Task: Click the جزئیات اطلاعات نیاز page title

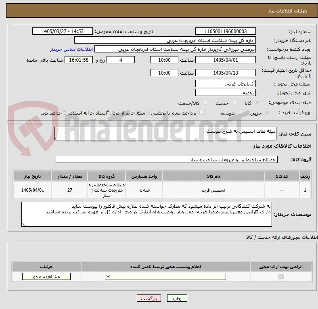Action: click(x=288, y=11)
